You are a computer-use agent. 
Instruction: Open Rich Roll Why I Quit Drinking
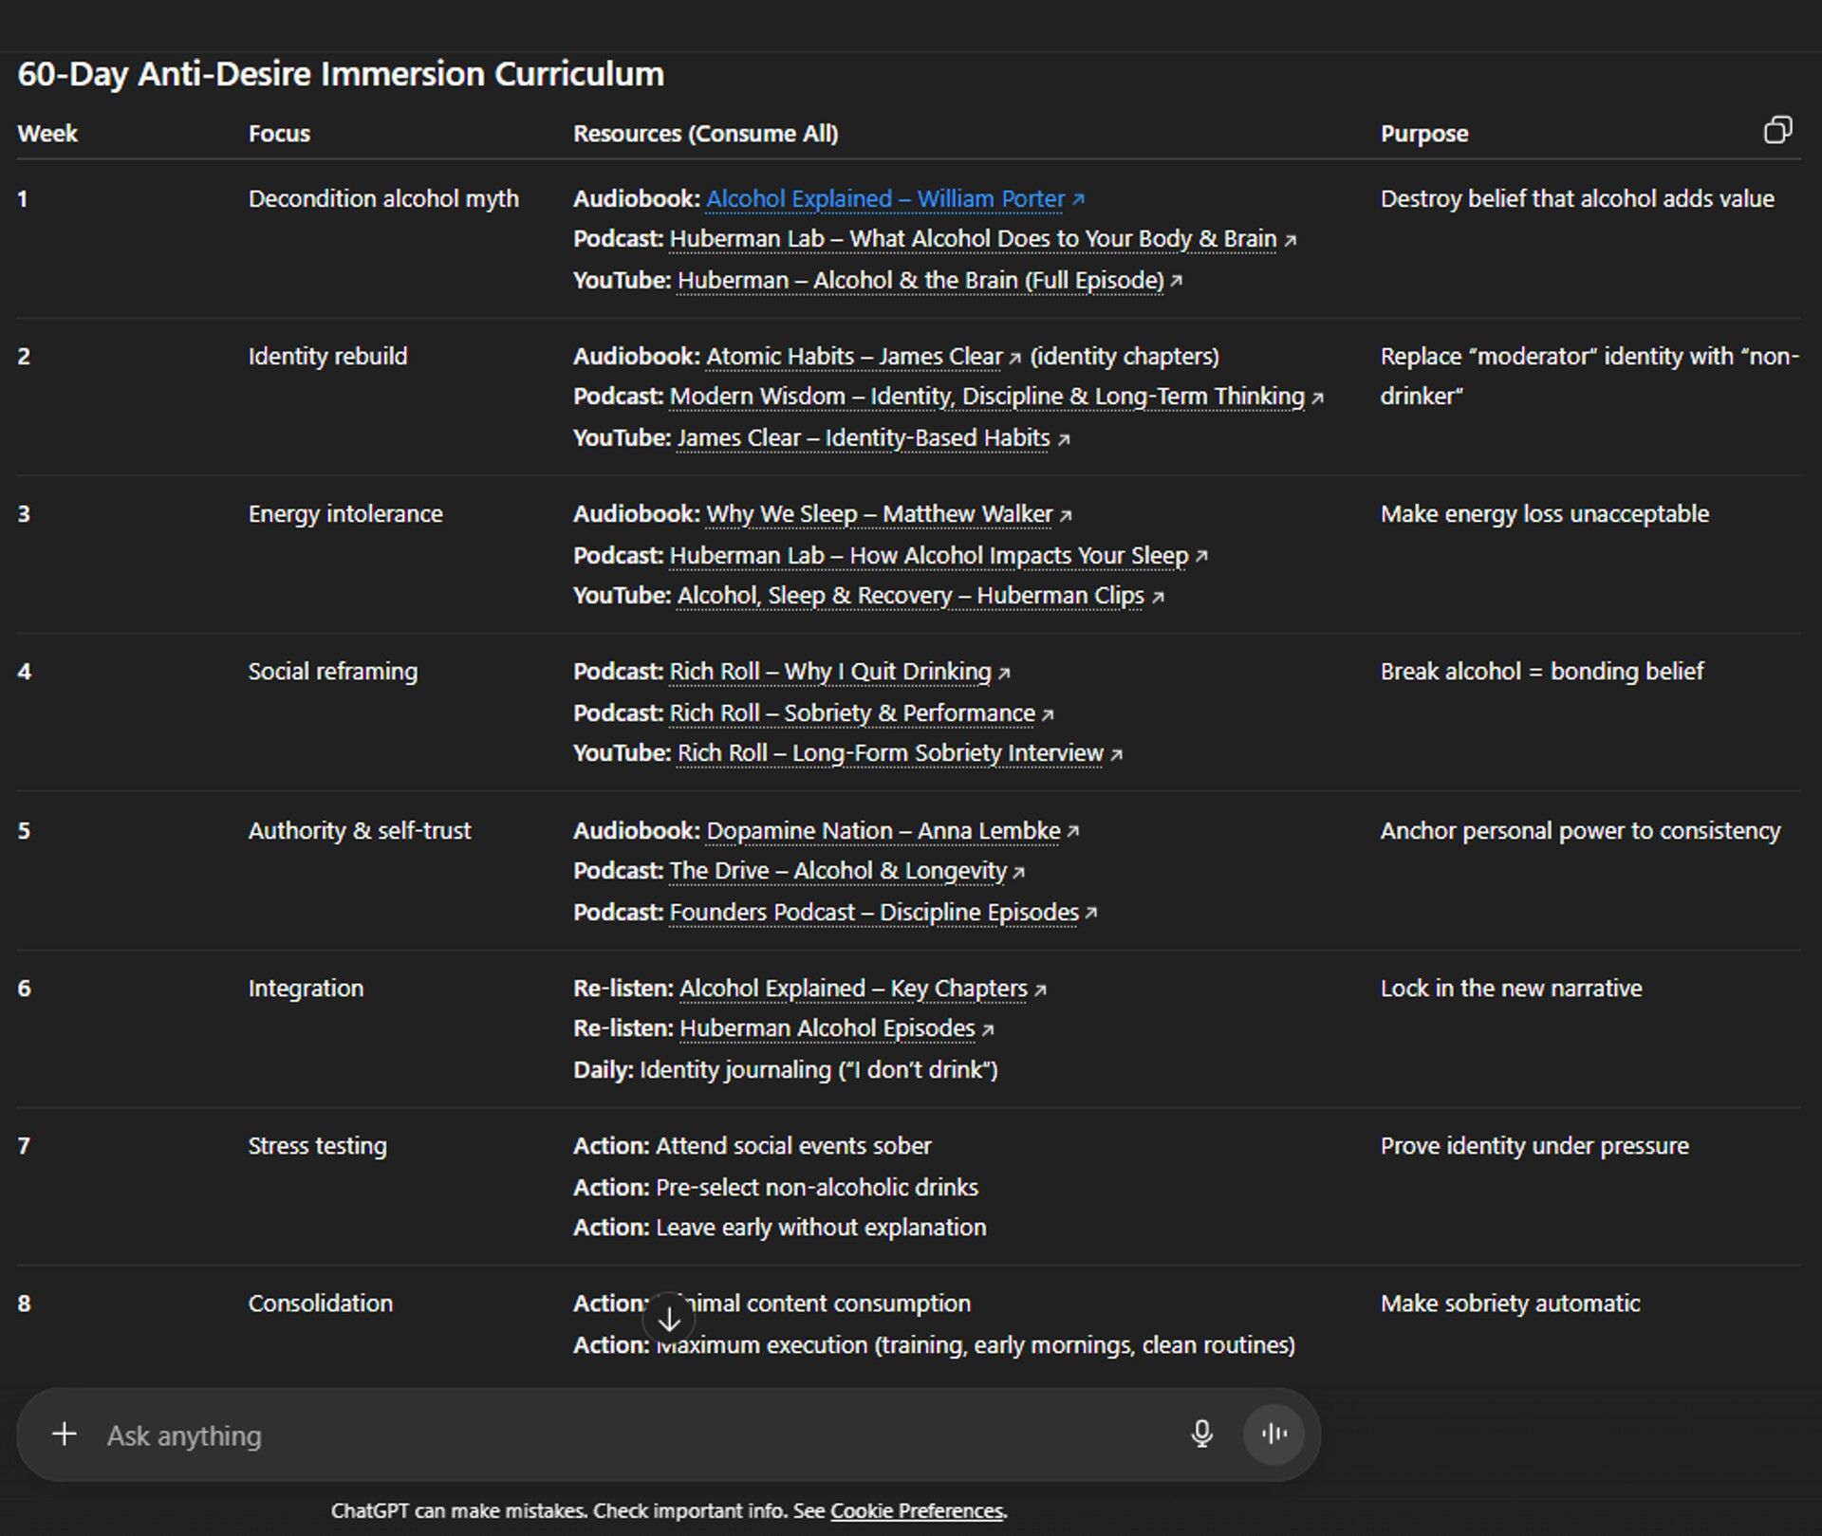point(829,672)
